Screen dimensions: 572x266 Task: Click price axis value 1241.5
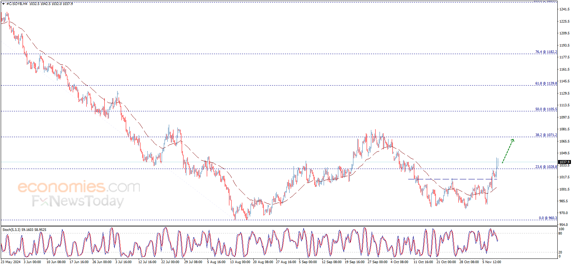tap(564, 9)
